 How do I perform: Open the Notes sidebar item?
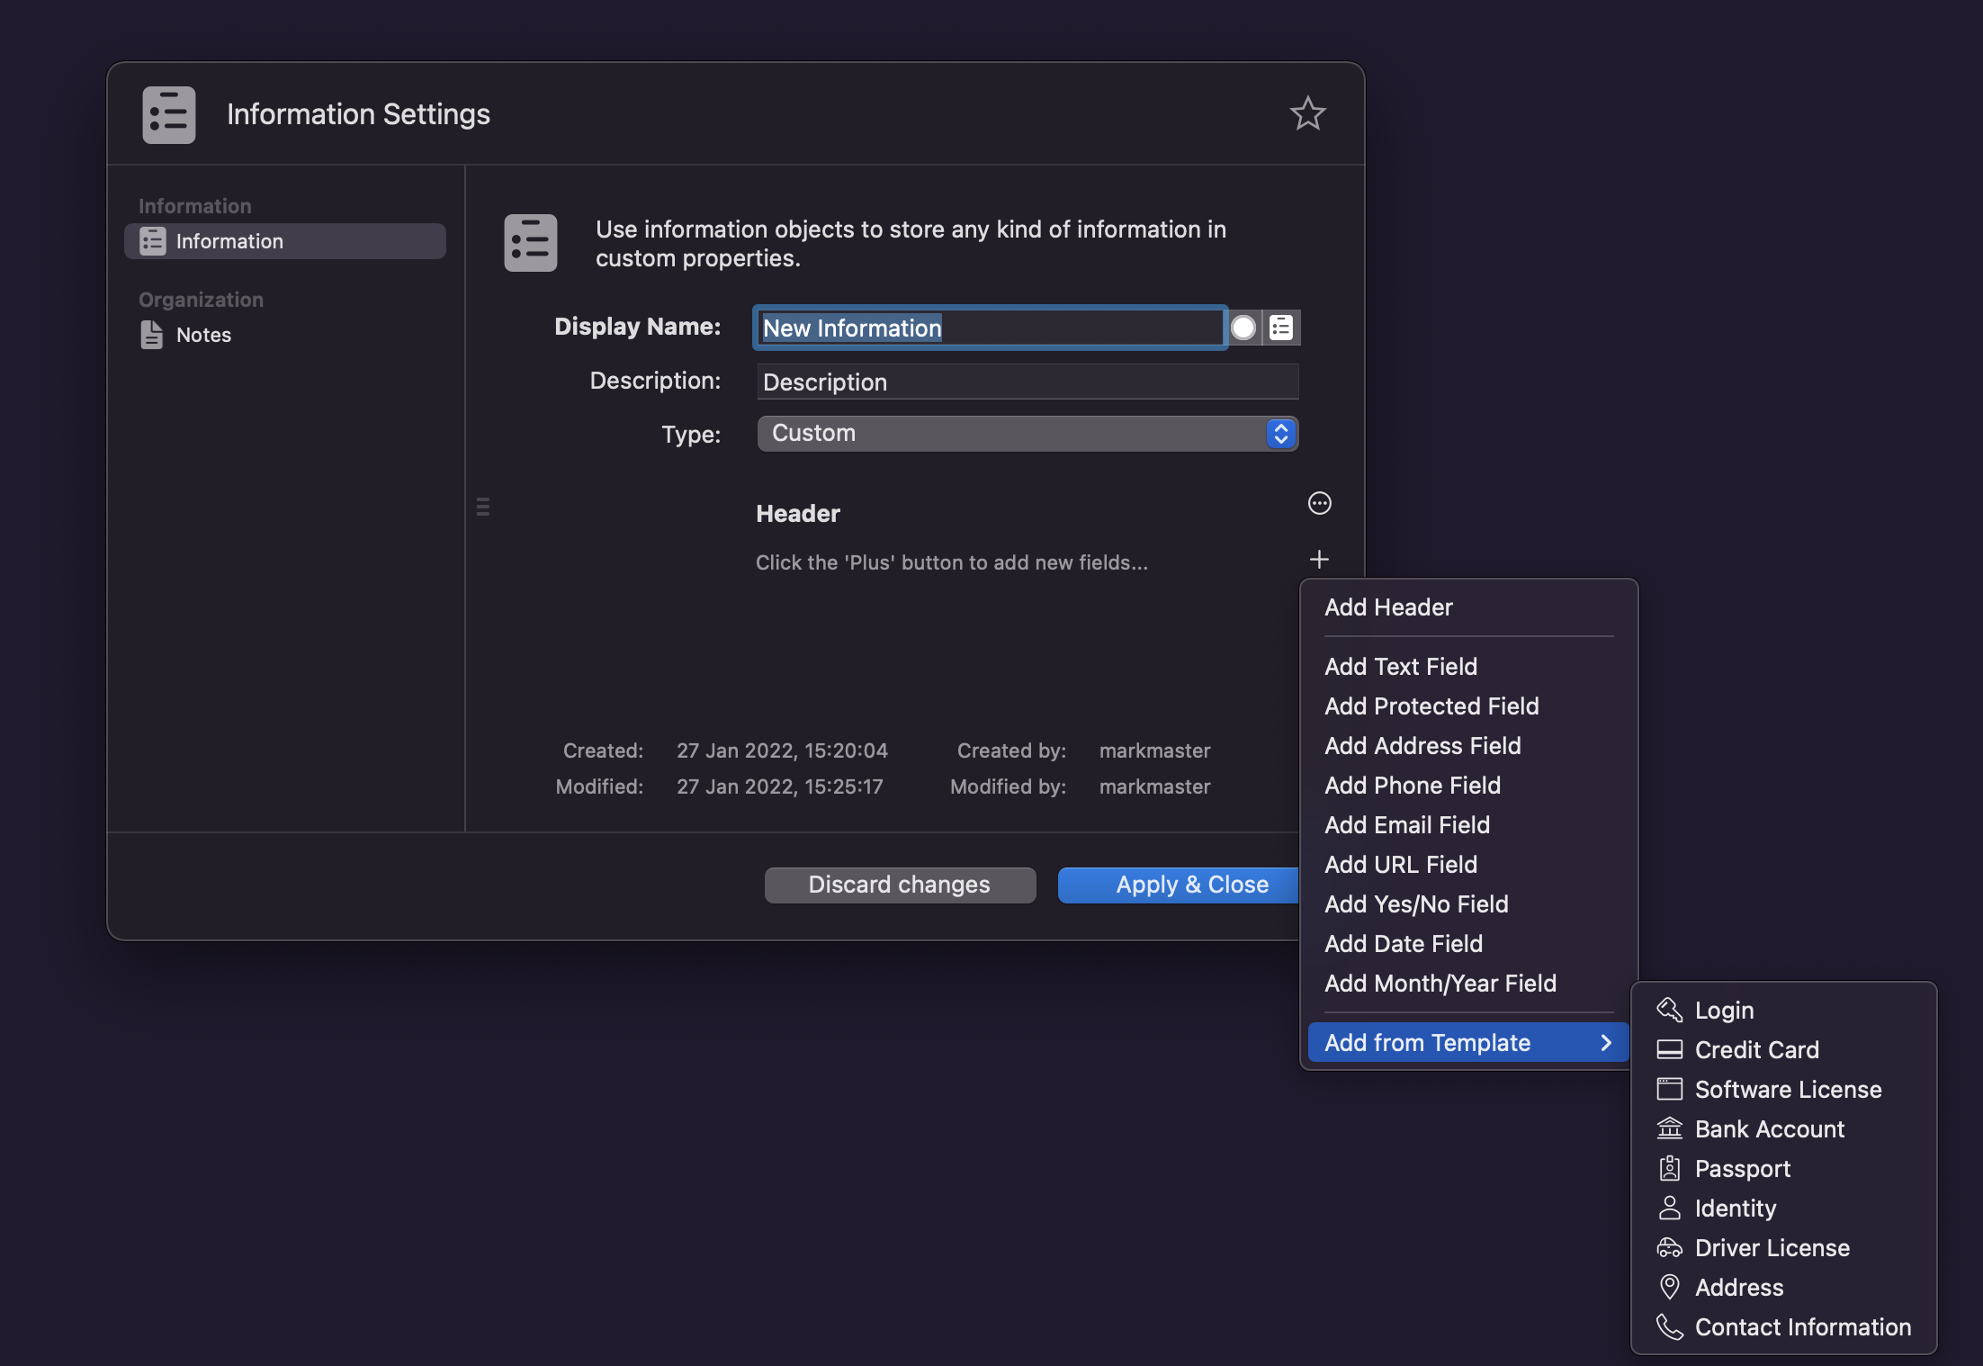pyautogui.click(x=203, y=335)
